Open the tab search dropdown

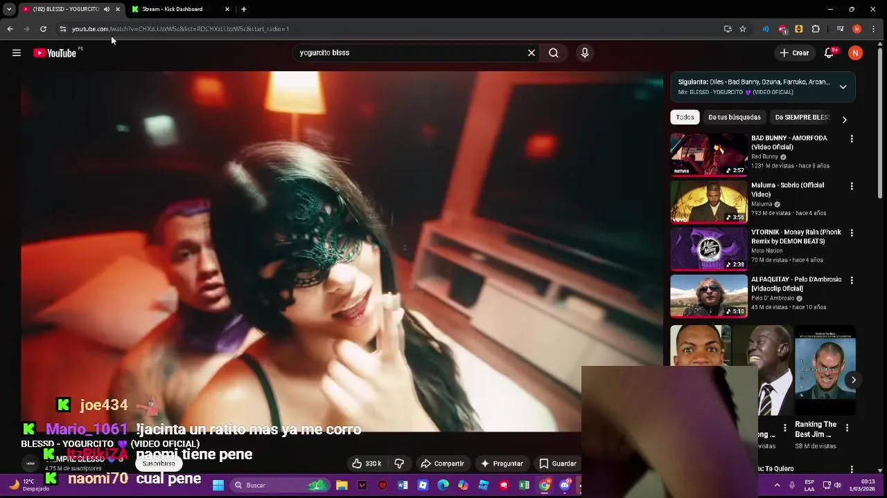(9, 9)
